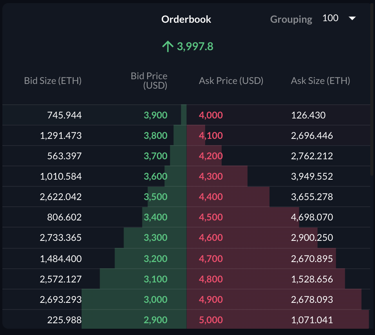Click the last price 3,997.8
The image size is (375, 335).
click(195, 47)
